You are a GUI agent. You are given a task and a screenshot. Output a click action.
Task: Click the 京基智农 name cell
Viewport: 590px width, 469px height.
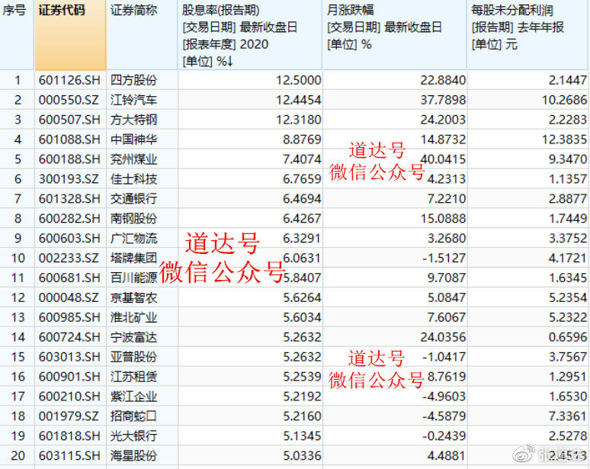coord(133,297)
